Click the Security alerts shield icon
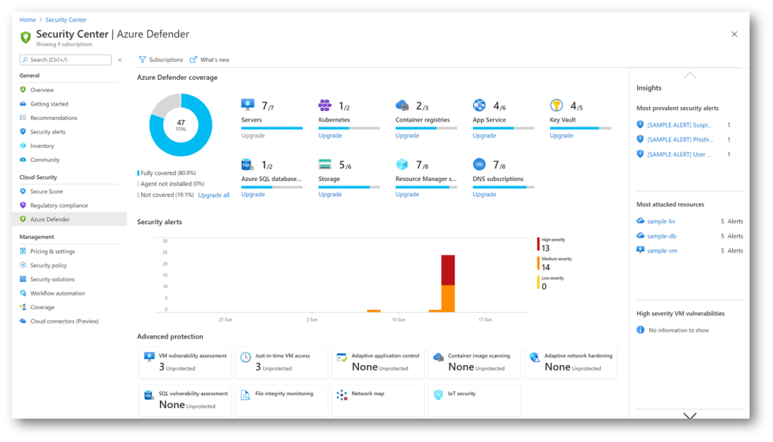The height and width of the screenshot is (442, 773). [23, 131]
